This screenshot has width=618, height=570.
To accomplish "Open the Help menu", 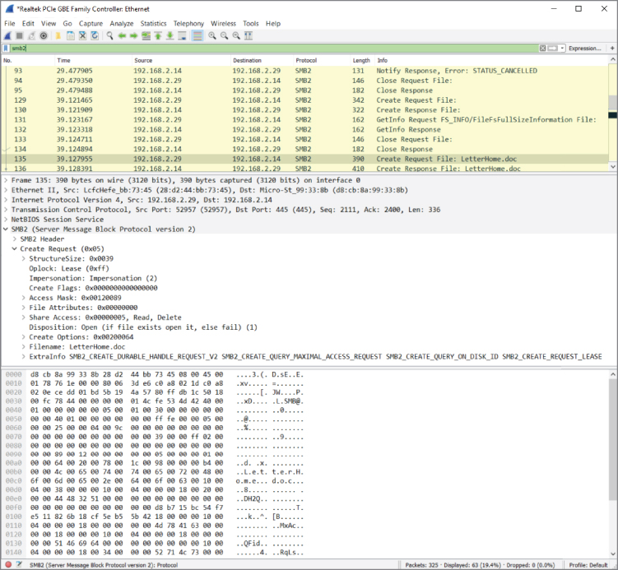I will 272,24.
